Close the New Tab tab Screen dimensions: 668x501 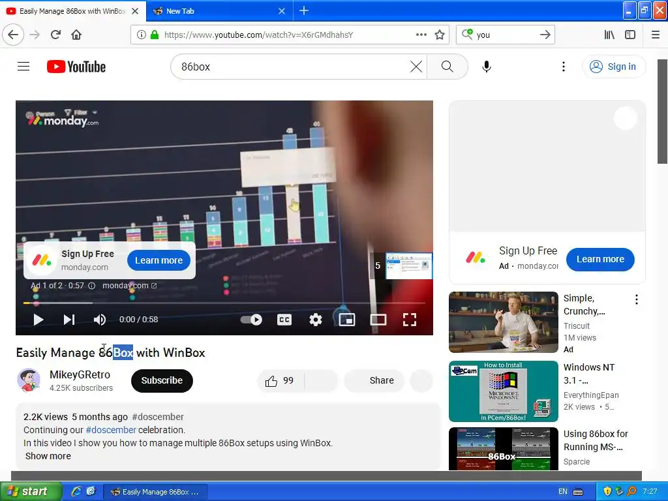[282, 11]
